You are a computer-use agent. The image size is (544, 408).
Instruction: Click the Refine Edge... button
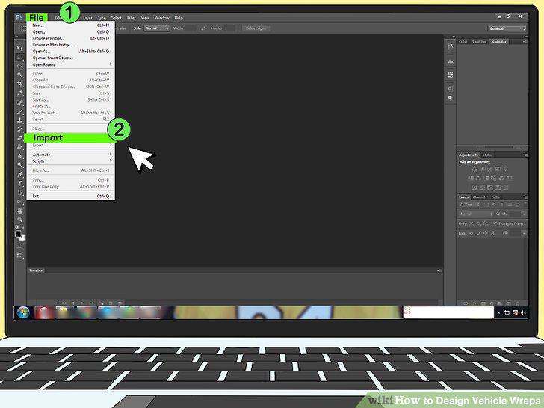pos(256,28)
